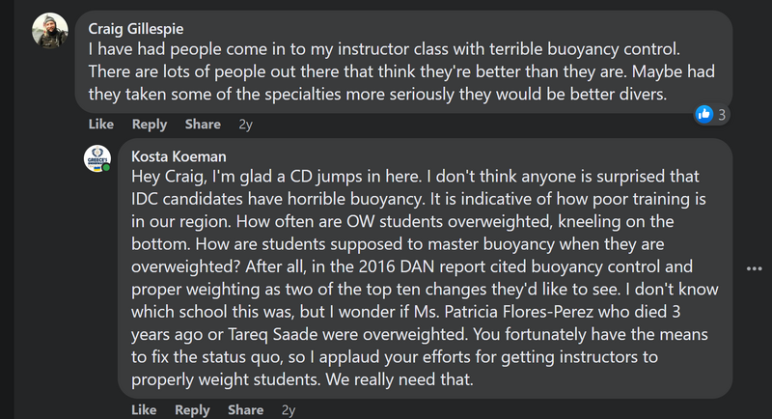Open the three-dot menu beside Kosta's comment
This screenshot has width=772, height=419.
click(x=754, y=267)
